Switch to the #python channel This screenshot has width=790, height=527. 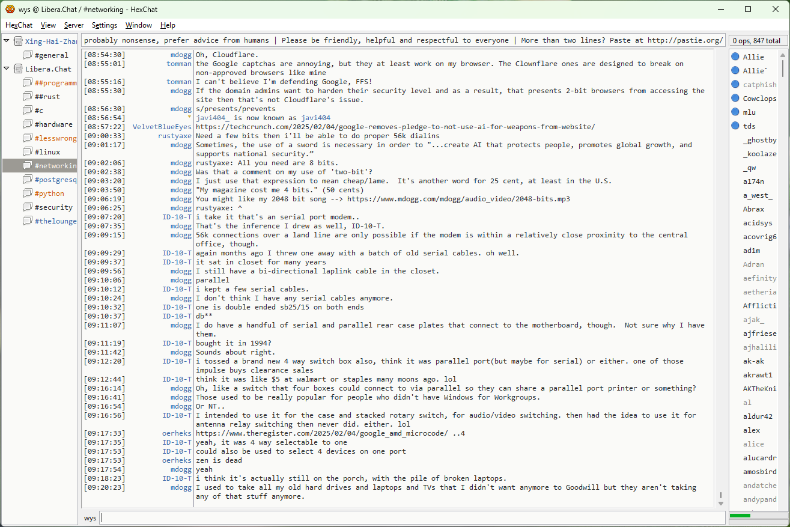coord(49,193)
